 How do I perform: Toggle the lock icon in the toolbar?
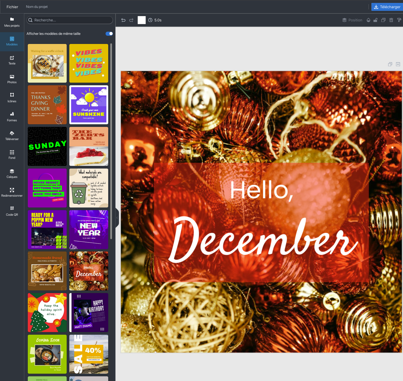coord(376,20)
